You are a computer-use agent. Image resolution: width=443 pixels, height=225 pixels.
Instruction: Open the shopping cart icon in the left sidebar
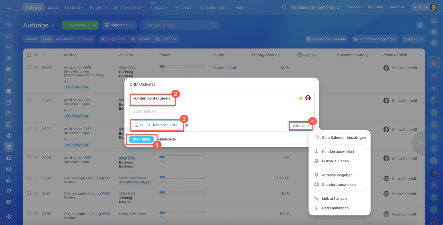(x=9, y=191)
